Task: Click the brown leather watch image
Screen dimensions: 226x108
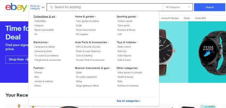Action: (x=167, y=52)
